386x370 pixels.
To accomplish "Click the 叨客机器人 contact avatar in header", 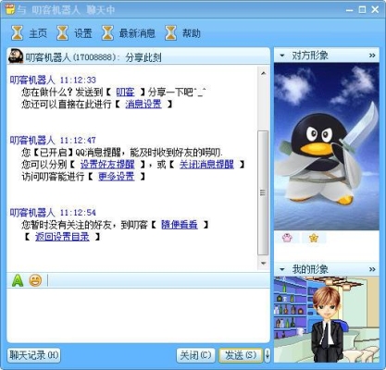I will pos(16,56).
